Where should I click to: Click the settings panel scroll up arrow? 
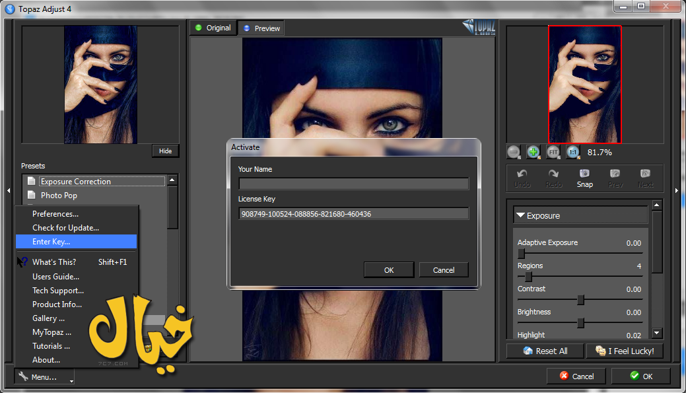(x=657, y=205)
